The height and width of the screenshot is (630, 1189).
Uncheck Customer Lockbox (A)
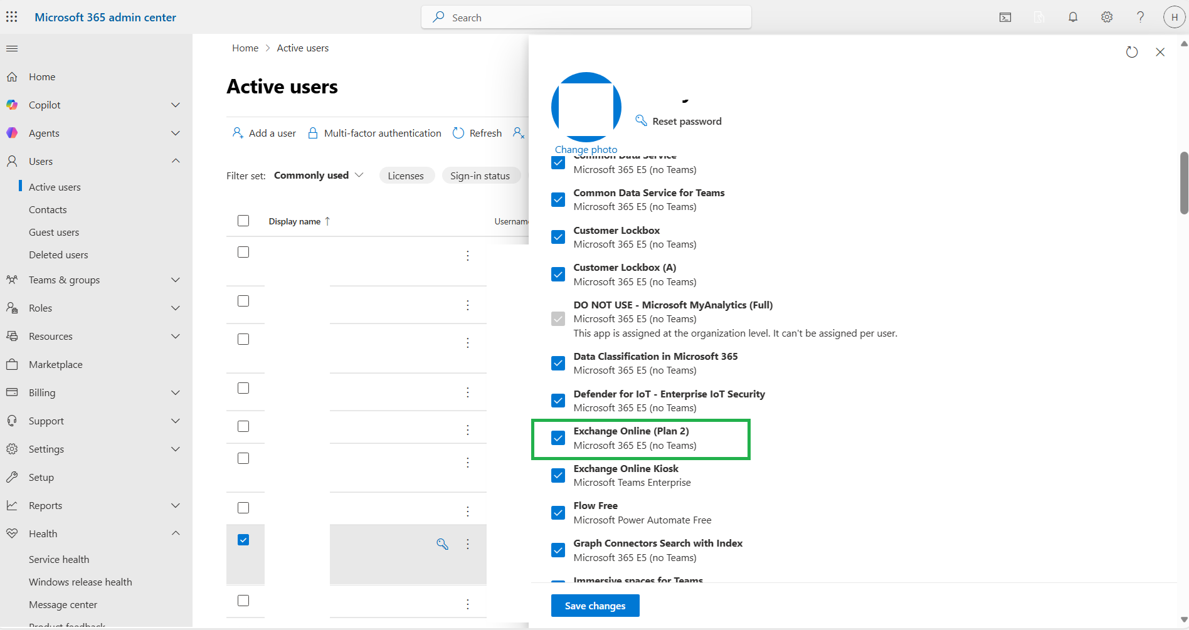tap(558, 274)
